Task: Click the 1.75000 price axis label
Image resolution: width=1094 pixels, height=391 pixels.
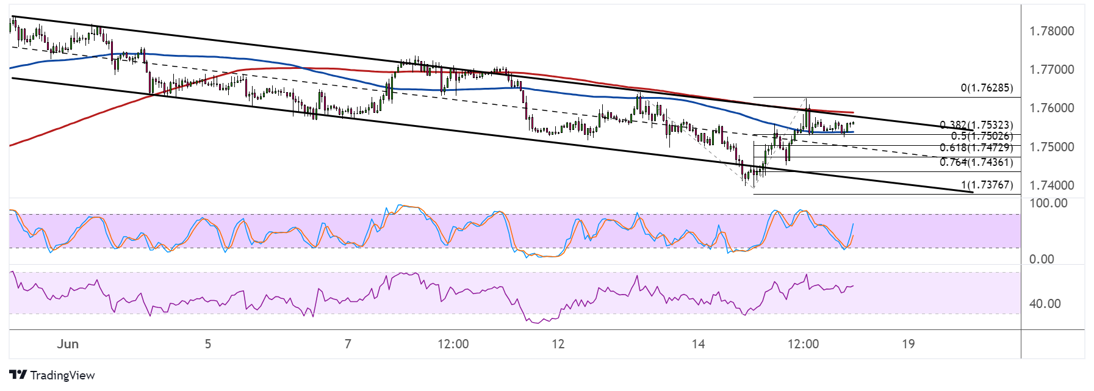Action: (1052, 147)
